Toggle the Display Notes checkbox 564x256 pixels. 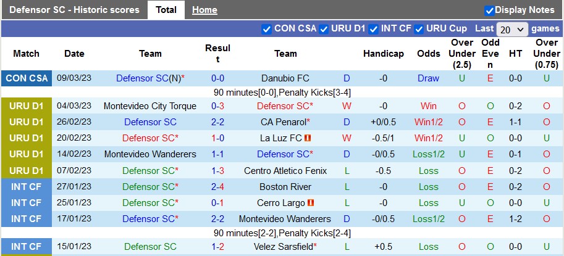489,10
